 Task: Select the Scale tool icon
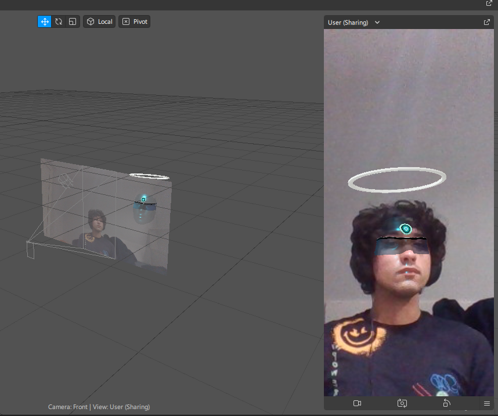[73, 21]
